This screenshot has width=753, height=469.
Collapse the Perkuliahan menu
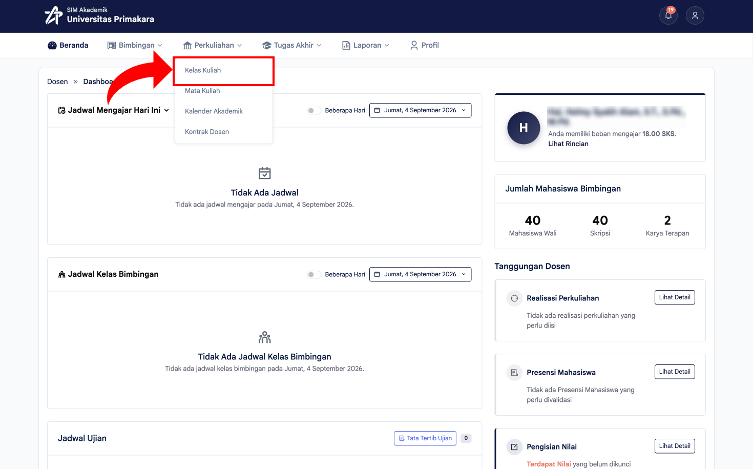(x=213, y=45)
